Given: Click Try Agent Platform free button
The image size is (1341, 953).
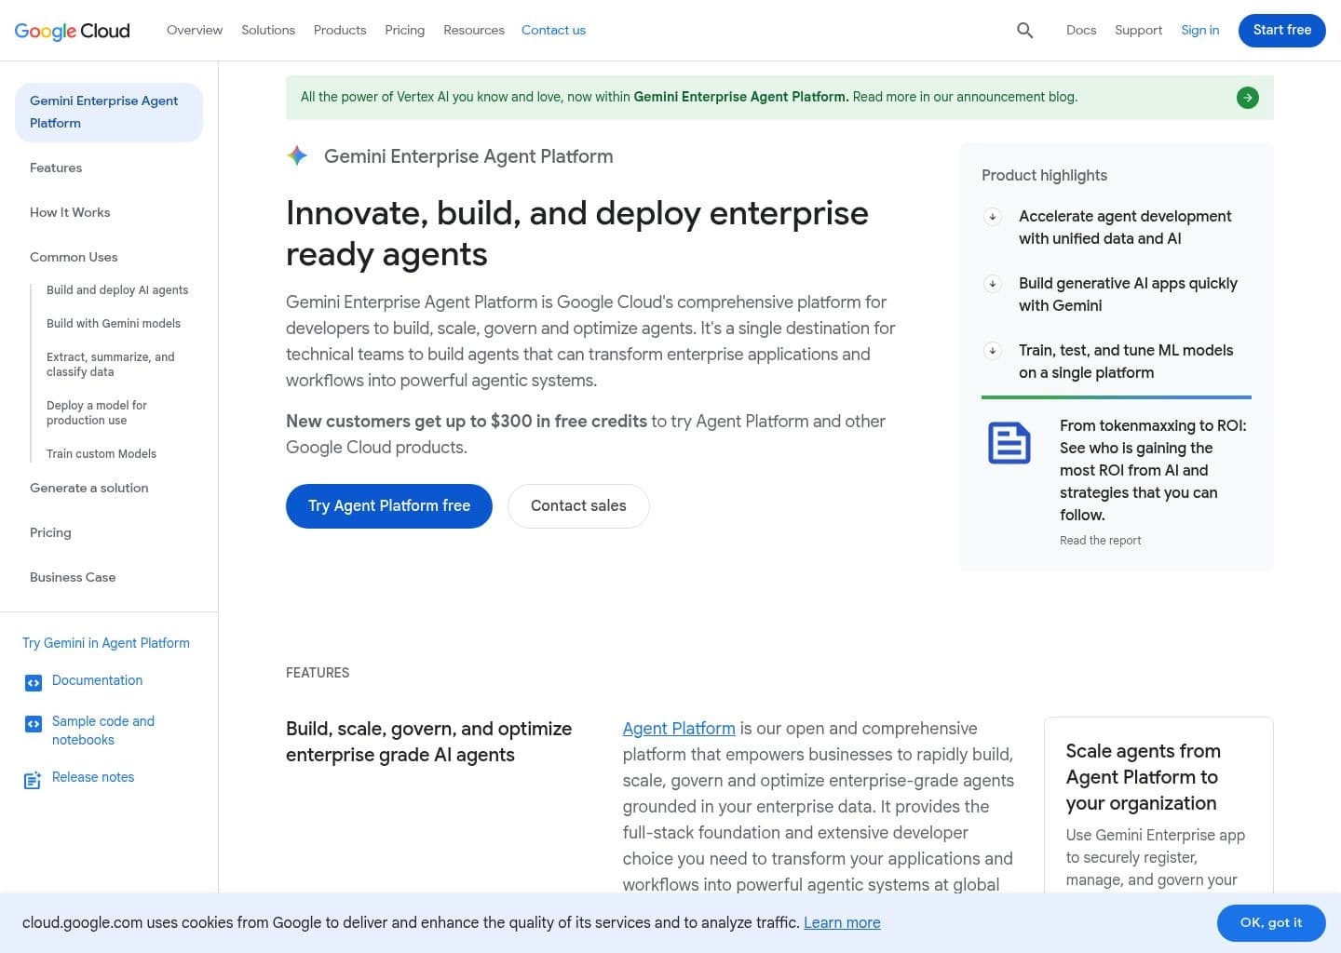Looking at the screenshot, I should (x=389, y=506).
